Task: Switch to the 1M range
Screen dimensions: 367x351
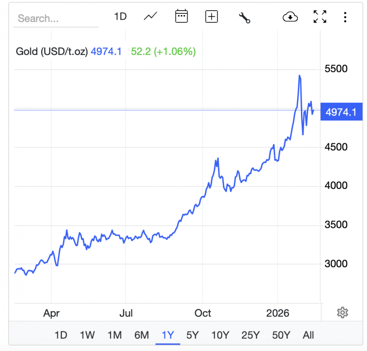Action: 114,335
